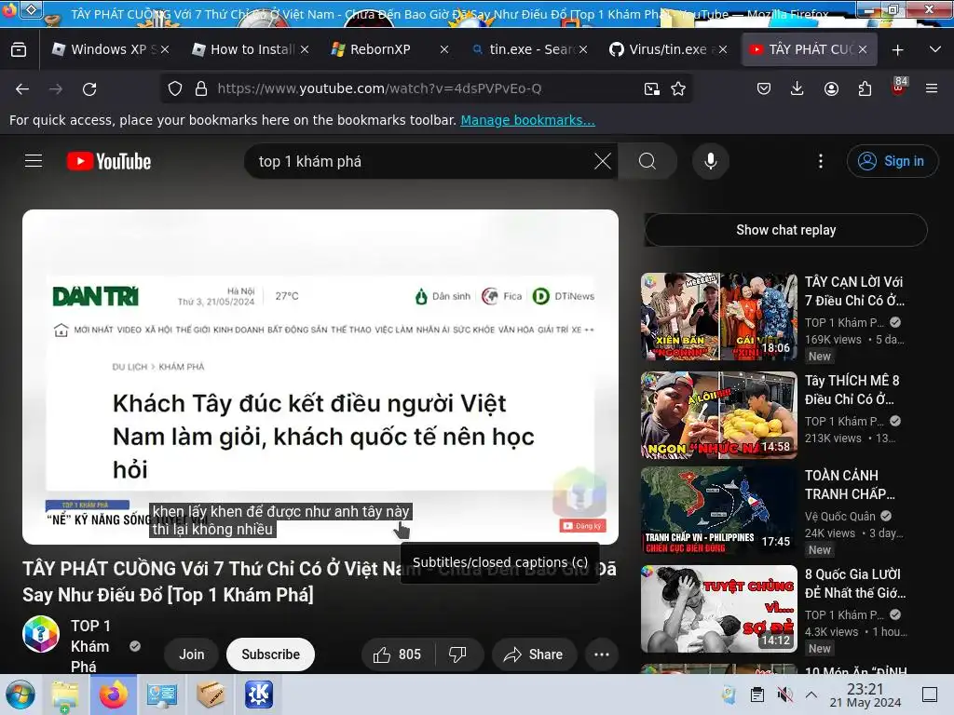Dislike this video
Screen dimensions: 954x715
point(457,654)
